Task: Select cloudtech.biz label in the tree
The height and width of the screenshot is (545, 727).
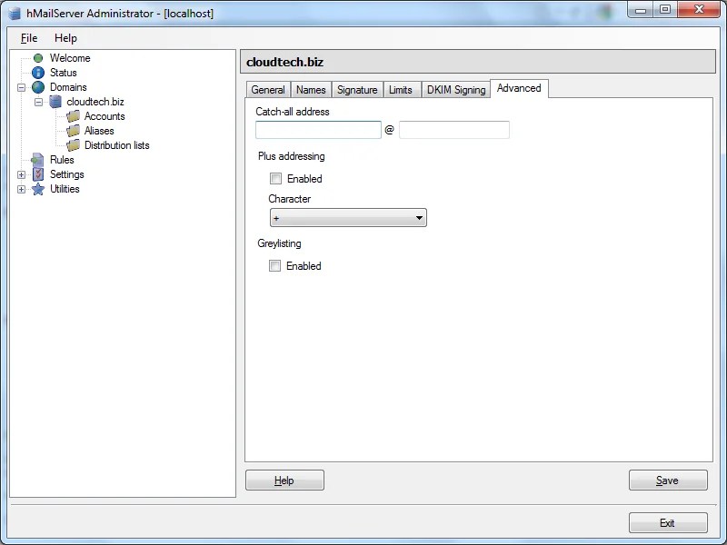Action: (x=95, y=102)
